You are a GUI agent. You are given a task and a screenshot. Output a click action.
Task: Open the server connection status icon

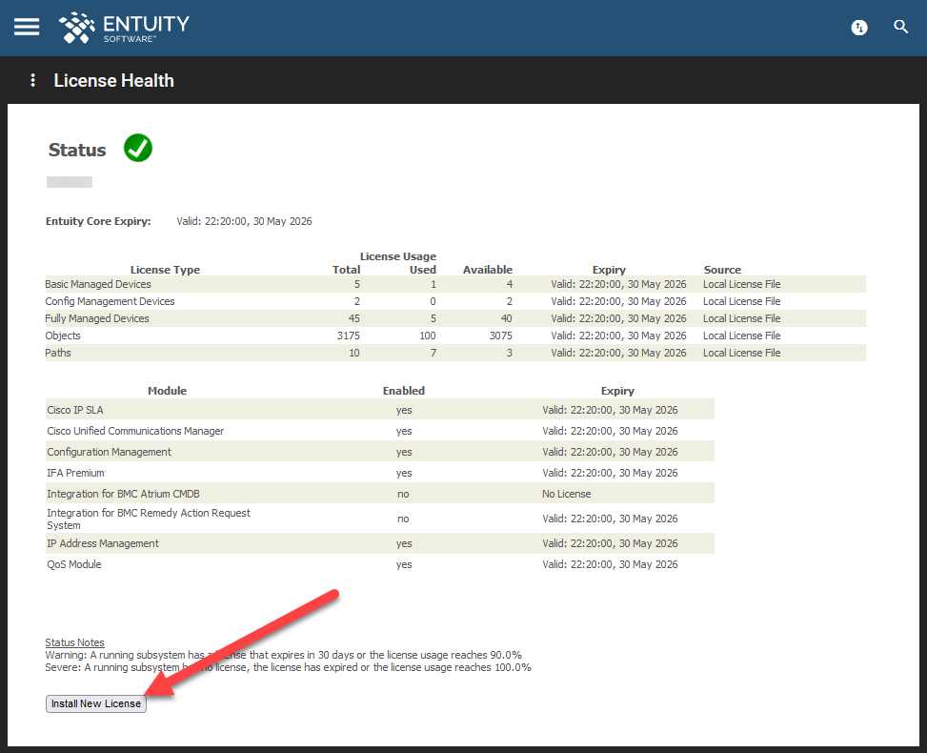tap(859, 28)
